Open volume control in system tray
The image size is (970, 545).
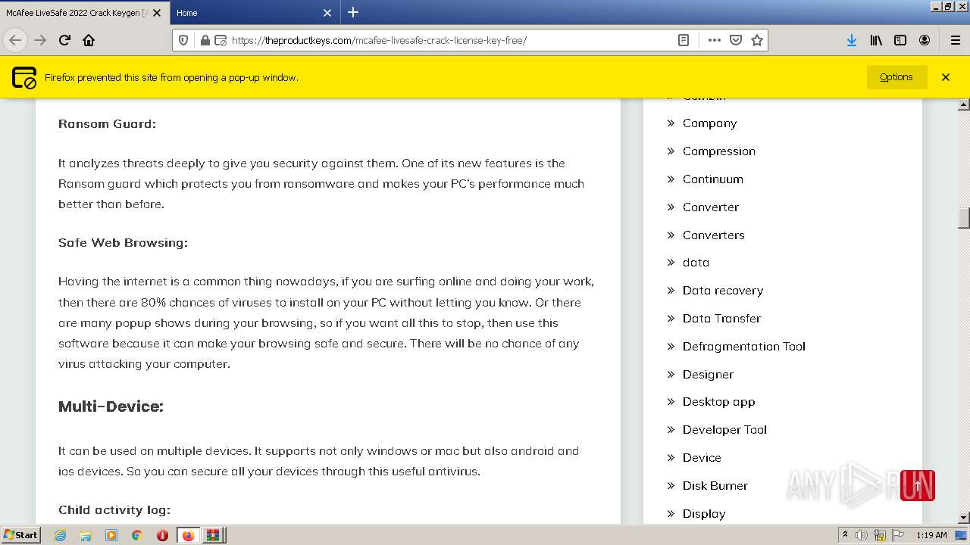[862, 535]
